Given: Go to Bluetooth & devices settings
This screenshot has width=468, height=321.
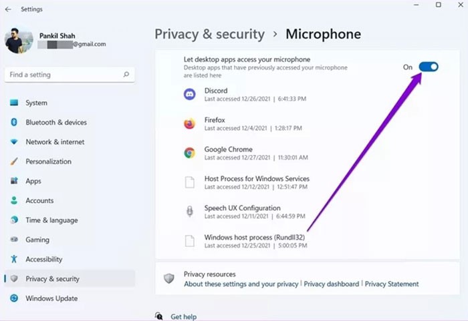Looking at the screenshot, I should tap(56, 122).
